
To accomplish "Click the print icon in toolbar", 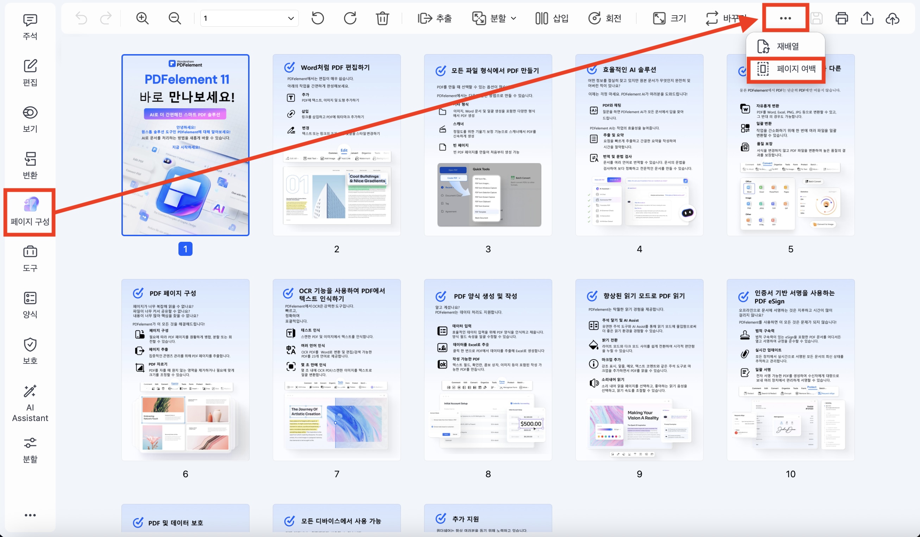I will pyautogui.click(x=842, y=18).
